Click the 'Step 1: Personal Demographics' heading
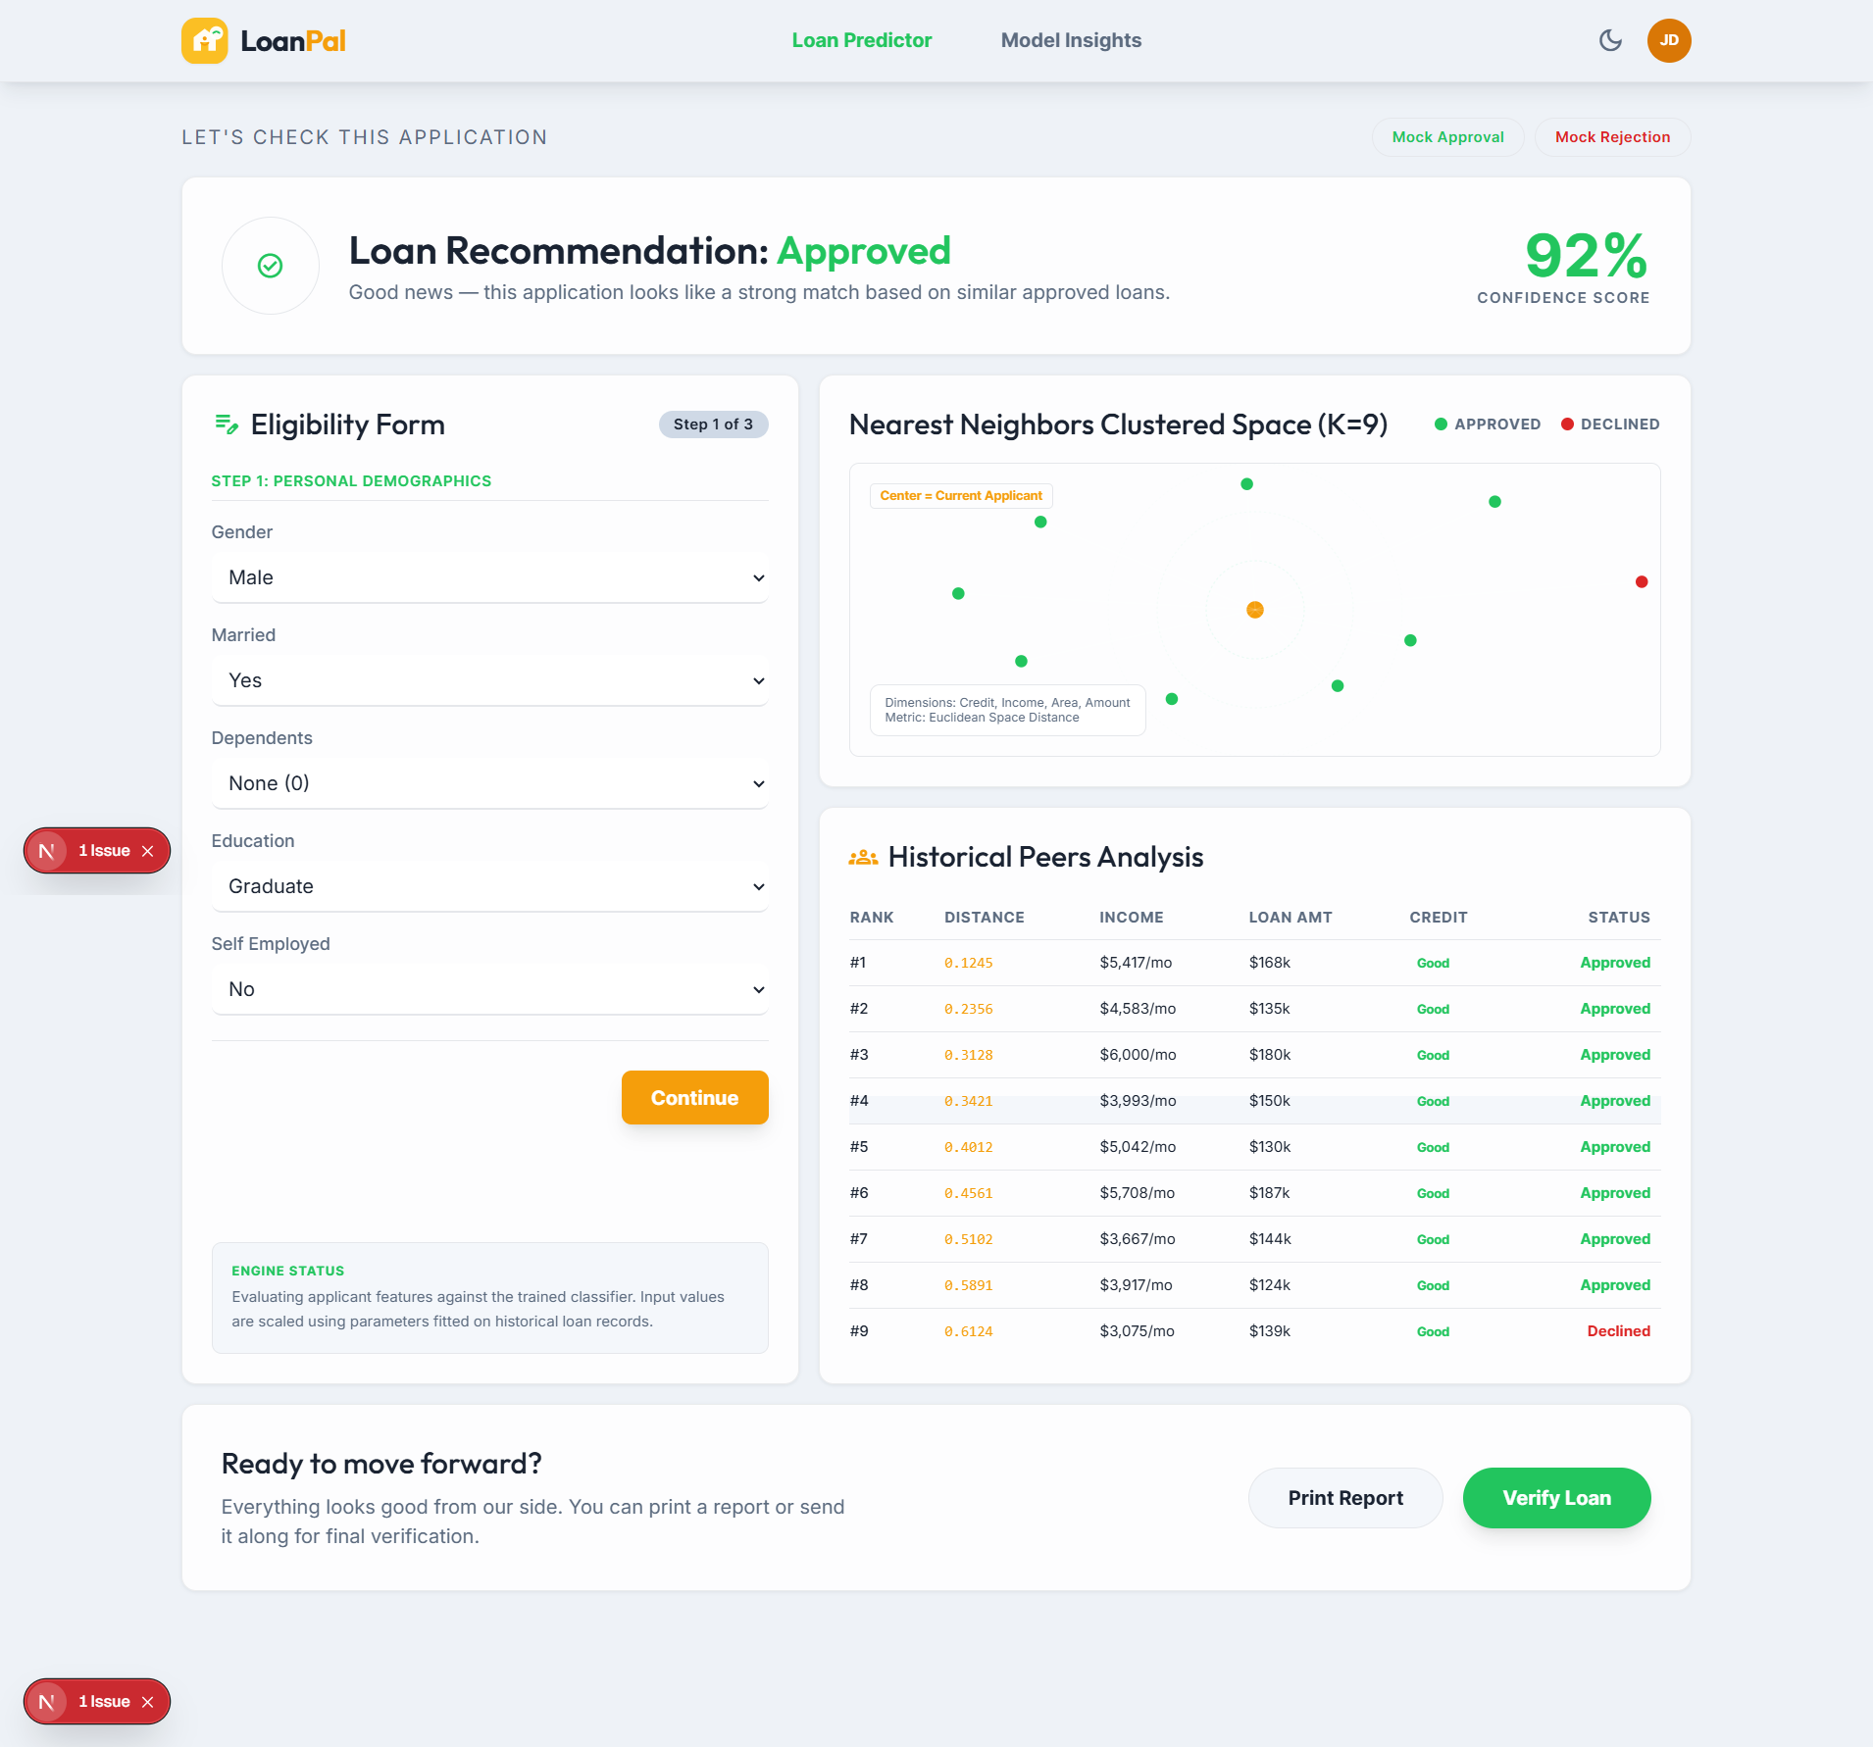The width and height of the screenshot is (1873, 1747). click(351, 481)
